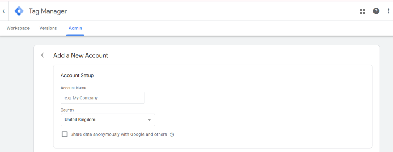The image size is (393, 152).
Task: Click the Account Setup section heading
Action: [77, 75]
